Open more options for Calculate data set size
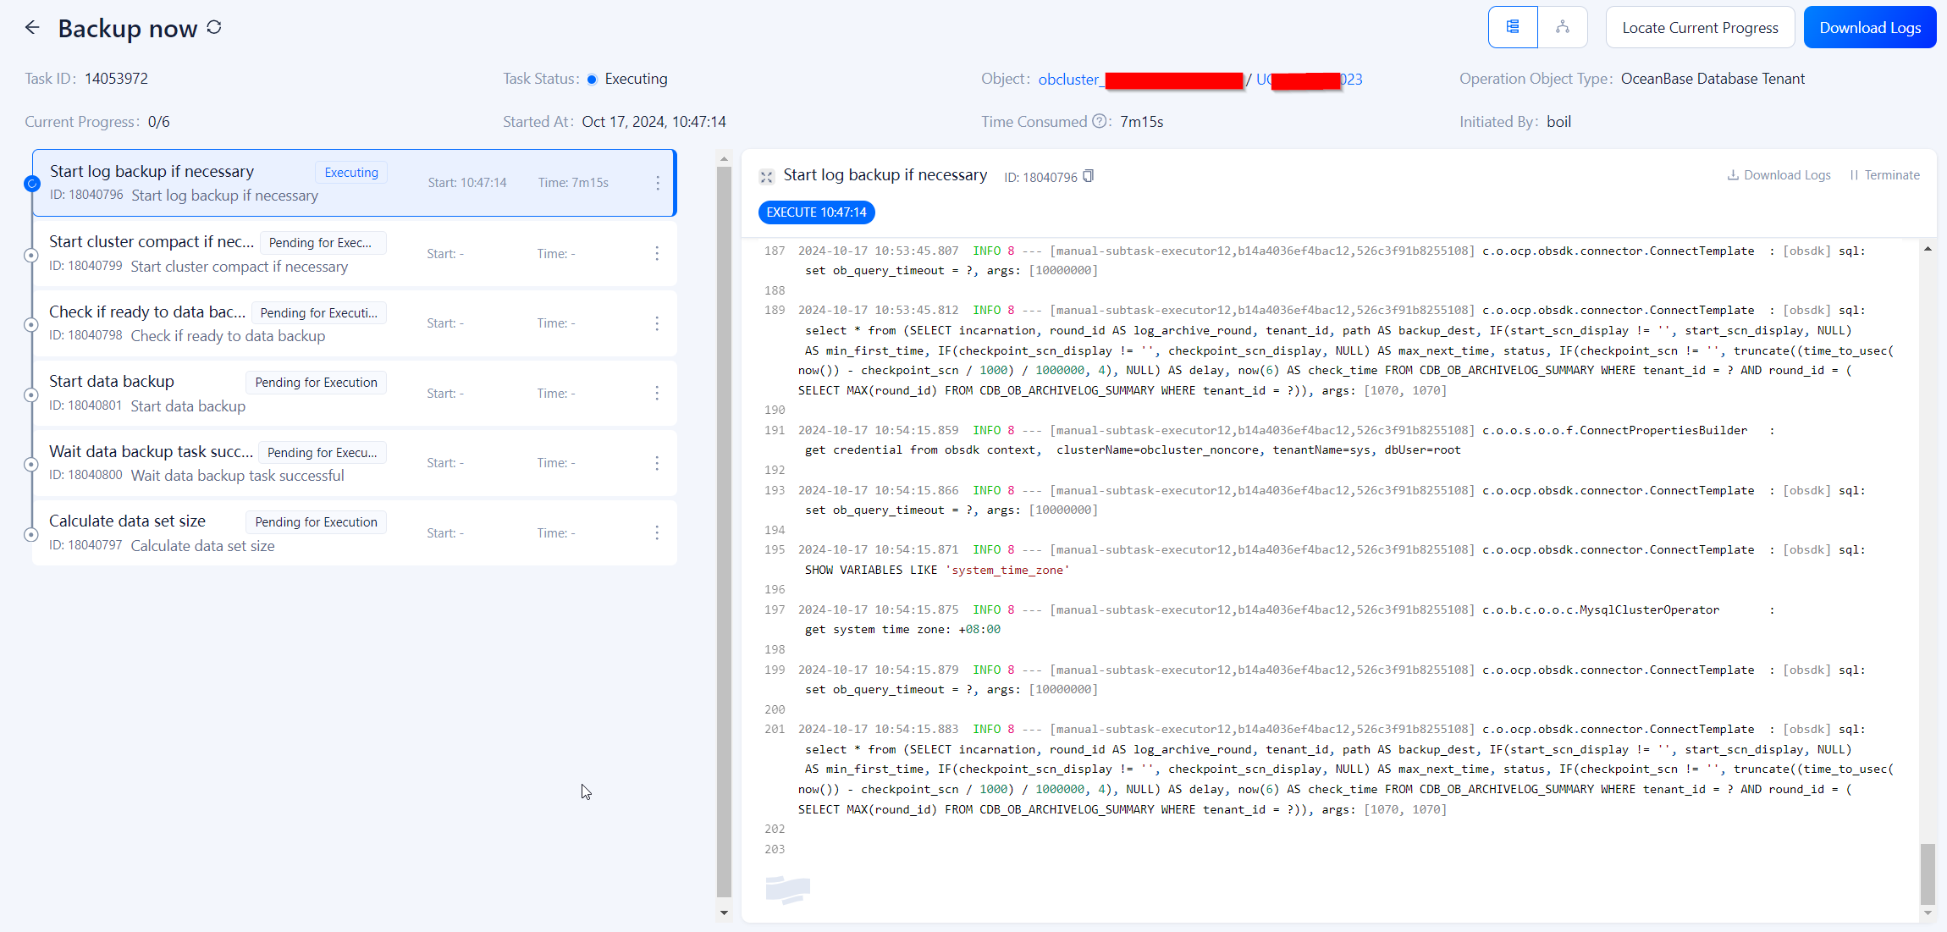Viewport: 1947px width, 932px height. click(657, 532)
